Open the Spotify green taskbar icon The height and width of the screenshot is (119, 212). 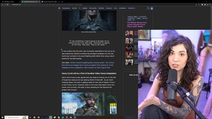tap(63, 117)
